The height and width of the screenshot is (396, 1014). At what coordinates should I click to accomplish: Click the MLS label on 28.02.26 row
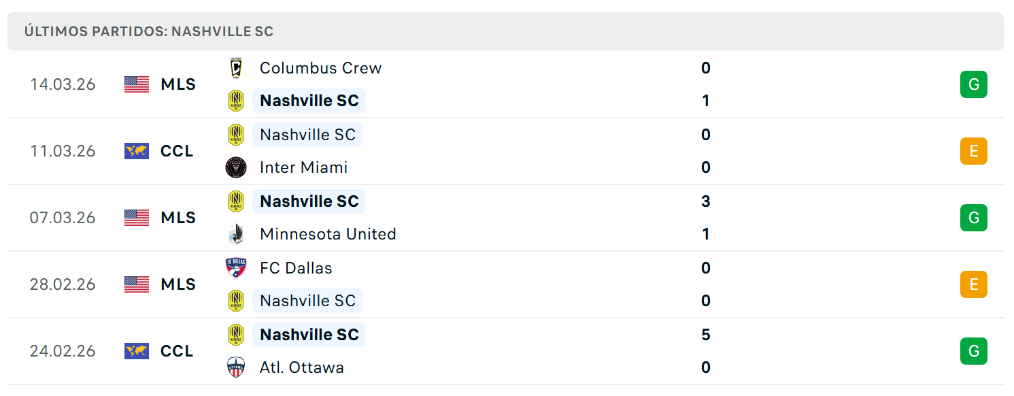(x=178, y=284)
